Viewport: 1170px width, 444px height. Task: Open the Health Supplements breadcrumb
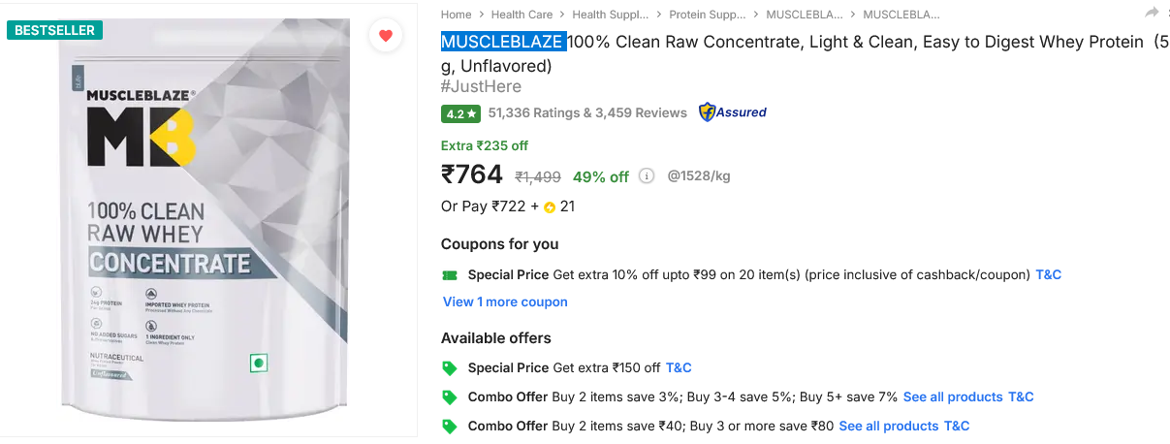pos(604,15)
